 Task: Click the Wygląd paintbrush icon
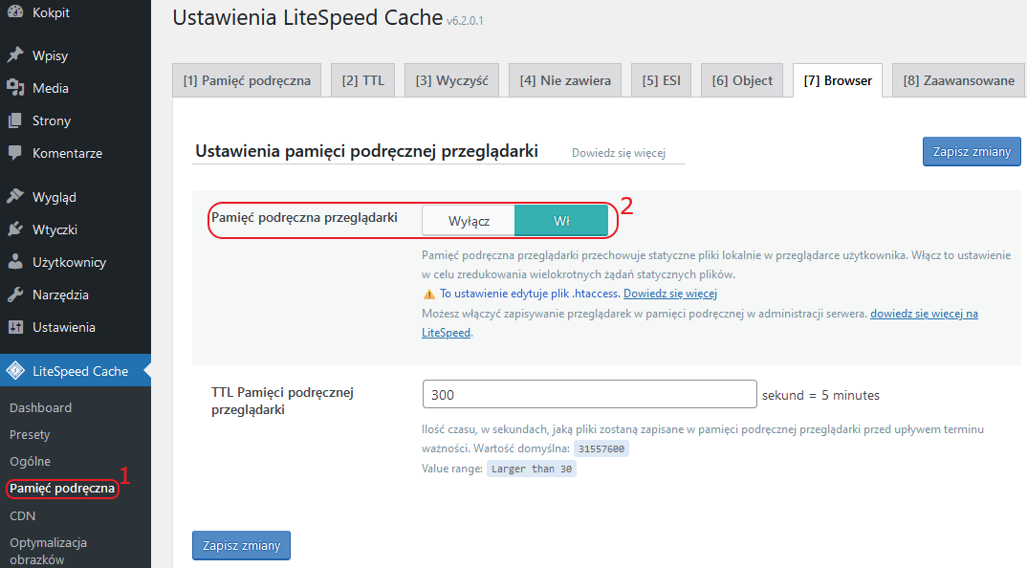coord(15,197)
